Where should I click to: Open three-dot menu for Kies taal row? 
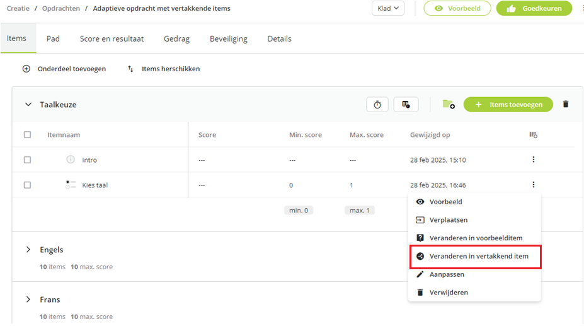[534, 185]
